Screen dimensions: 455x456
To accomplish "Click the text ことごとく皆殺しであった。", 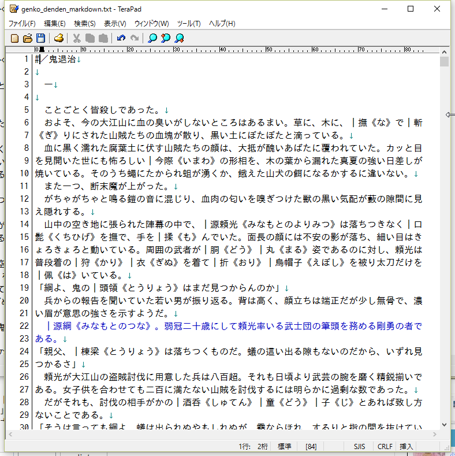I will coord(104,110).
